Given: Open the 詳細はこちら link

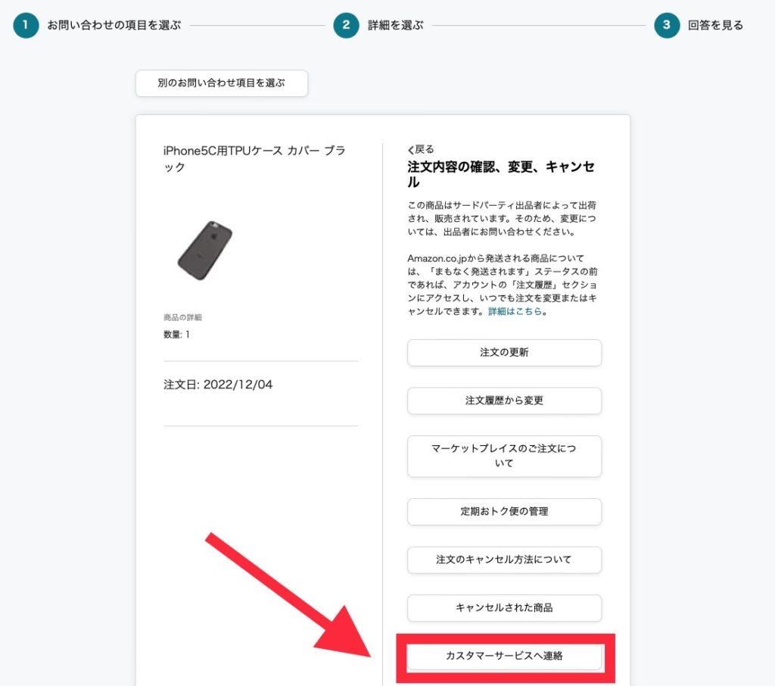Looking at the screenshot, I should click(515, 312).
